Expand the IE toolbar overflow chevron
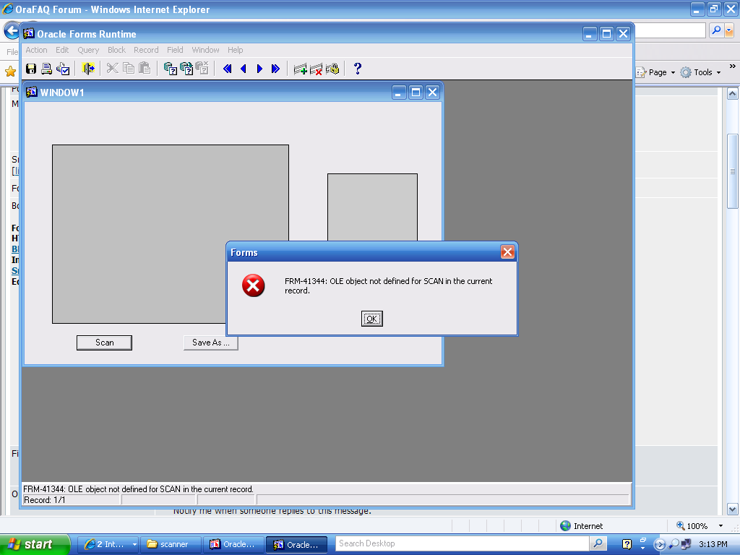 [x=733, y=66]
